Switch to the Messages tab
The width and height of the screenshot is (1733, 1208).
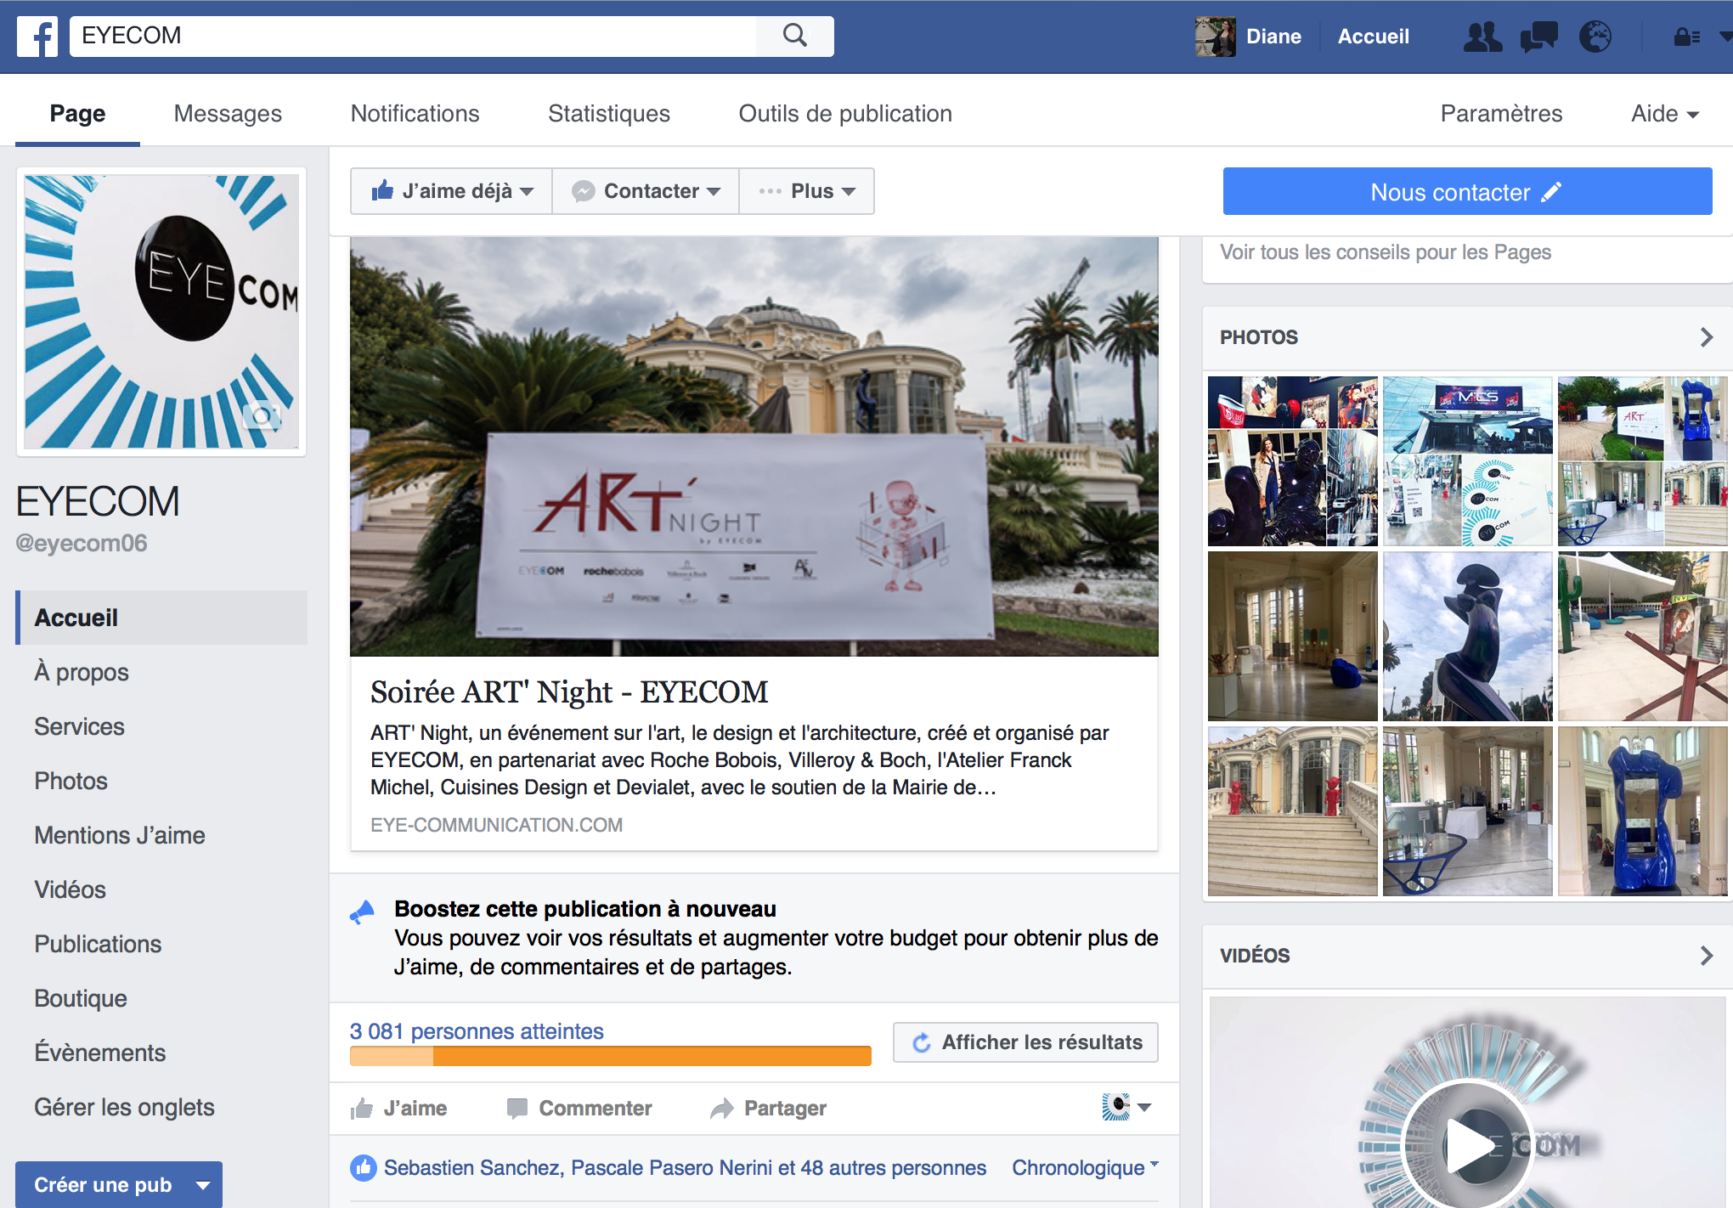point(228,114)
